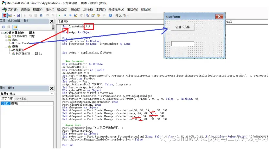277x150 pixels.
Task: Select the SOLIDWORKS 对象 folder label
Action: click(x=23, y=36)
